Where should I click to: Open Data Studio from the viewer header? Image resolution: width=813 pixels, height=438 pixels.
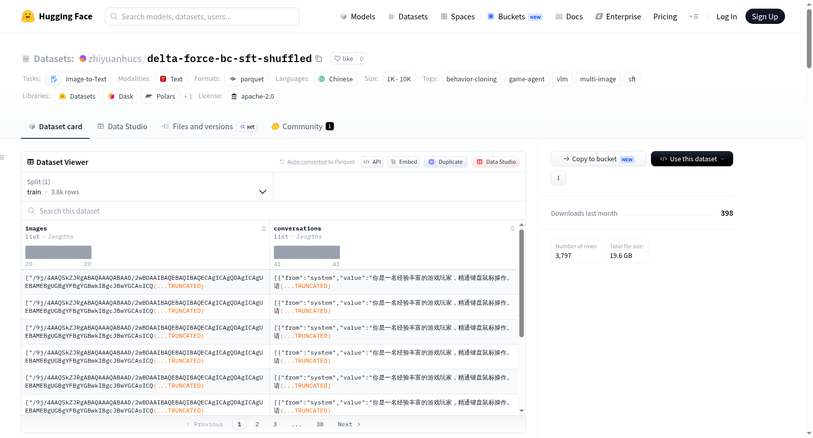pyautogui.click(x=496, y=162)
